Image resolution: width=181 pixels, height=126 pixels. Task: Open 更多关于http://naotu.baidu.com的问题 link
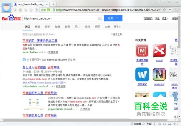coord(45,83)
